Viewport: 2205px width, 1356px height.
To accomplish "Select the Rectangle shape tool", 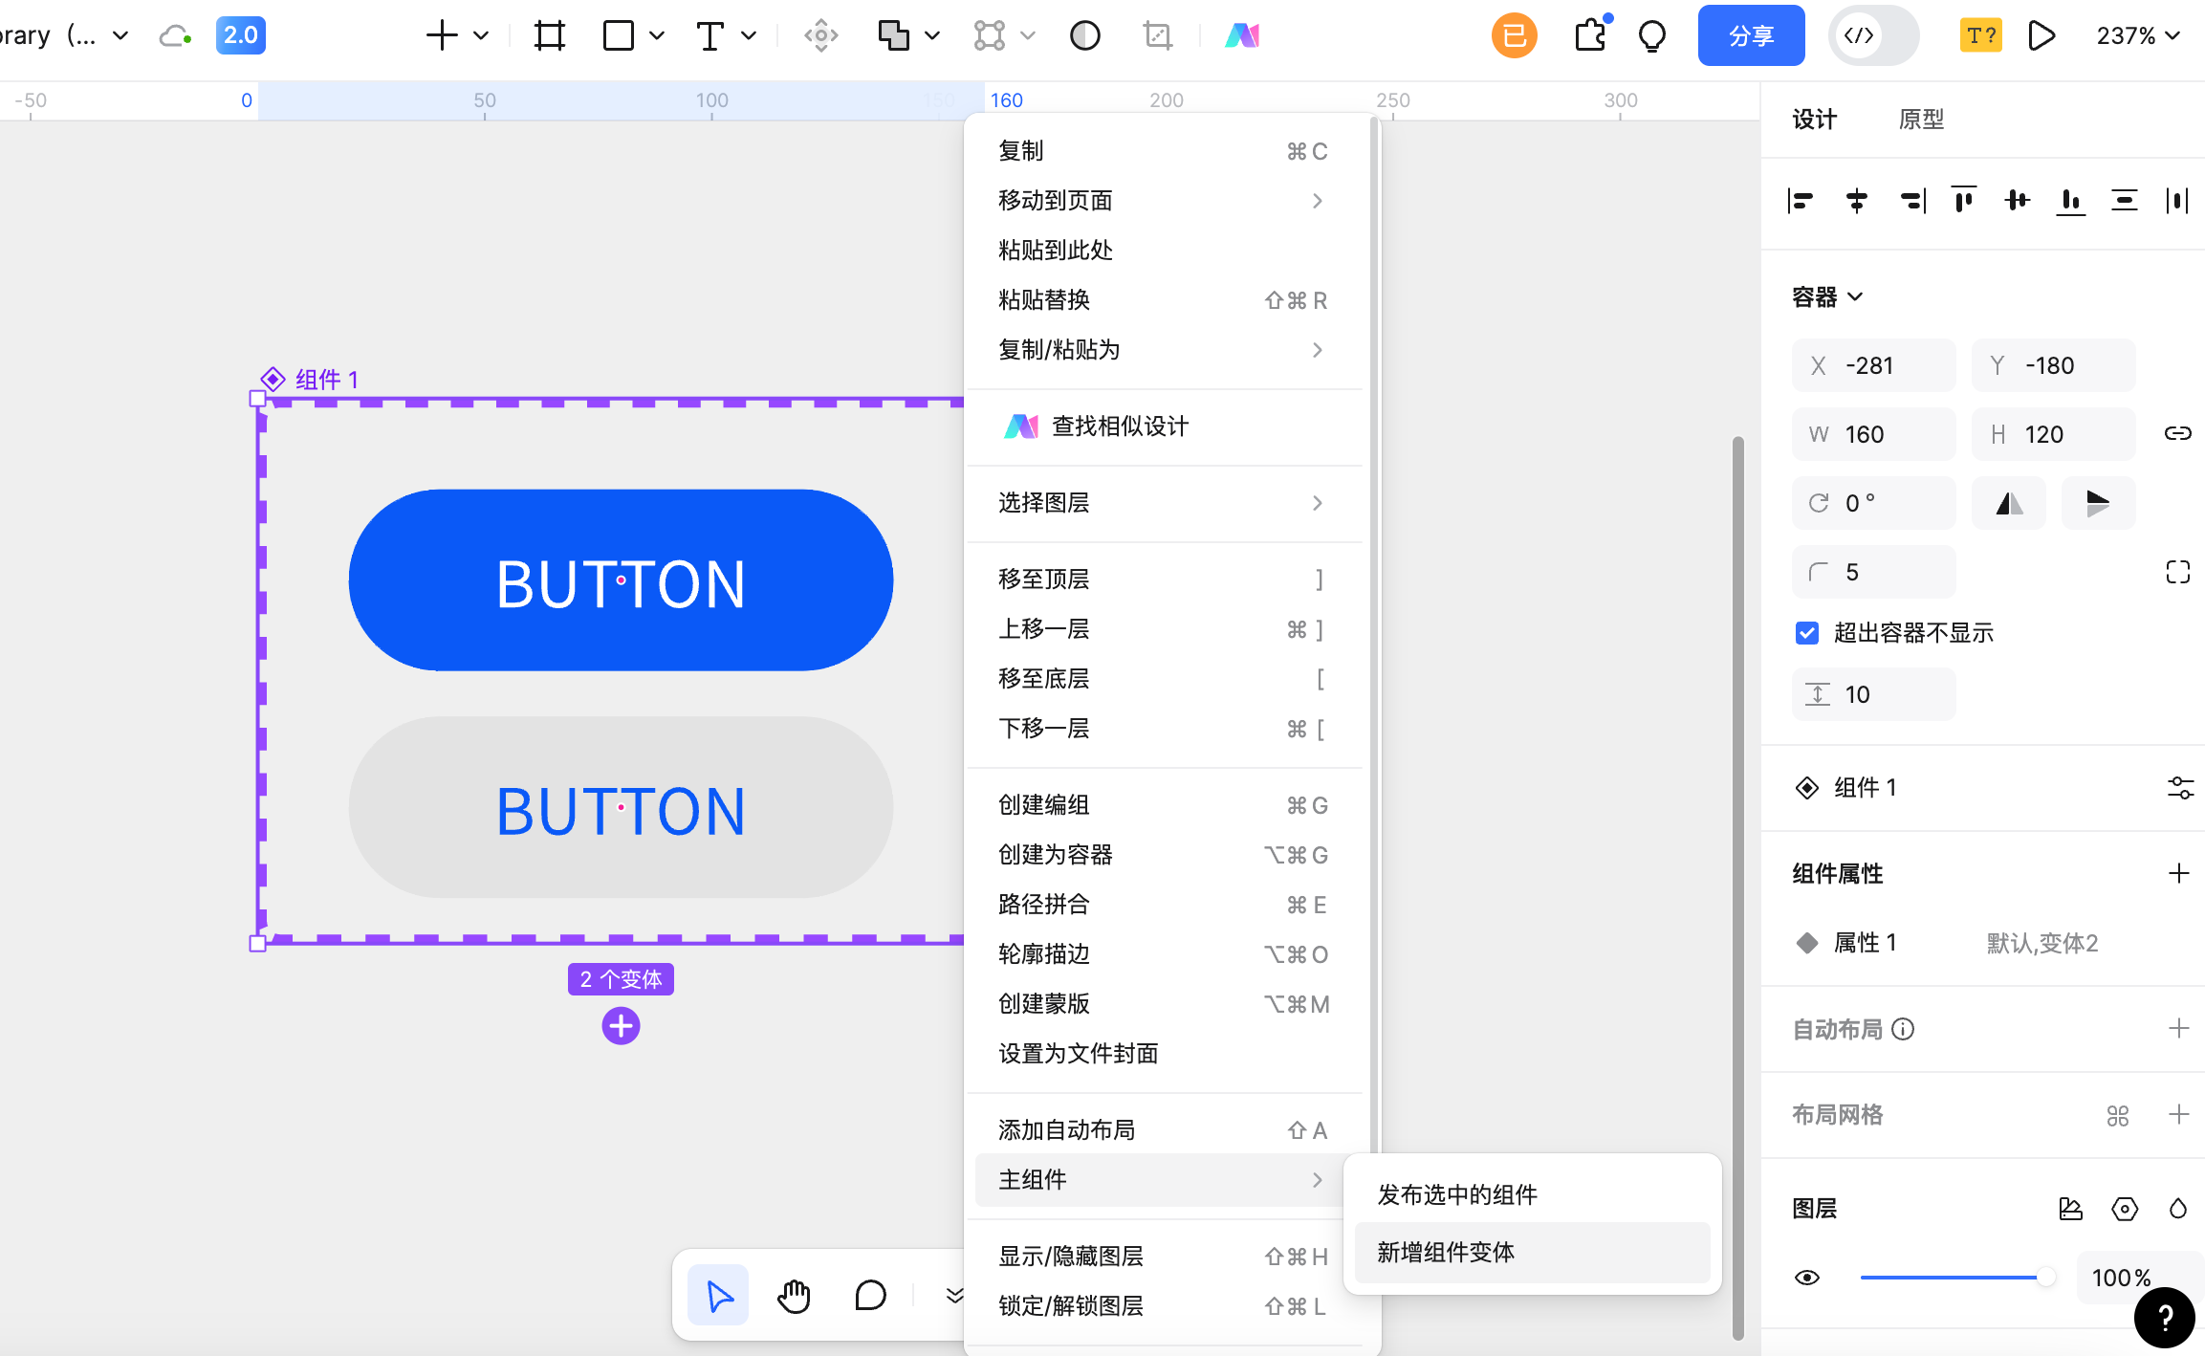I will [x=619, y=36].
